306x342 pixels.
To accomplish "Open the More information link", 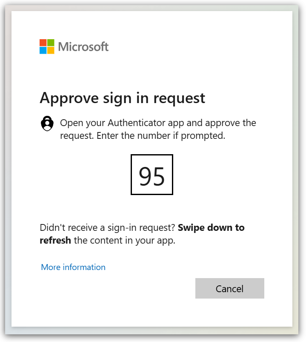I will (x=73, y=267).
